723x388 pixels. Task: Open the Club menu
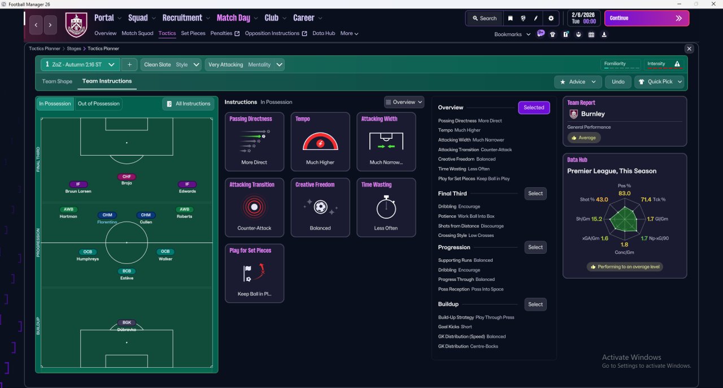click(275, 18)
